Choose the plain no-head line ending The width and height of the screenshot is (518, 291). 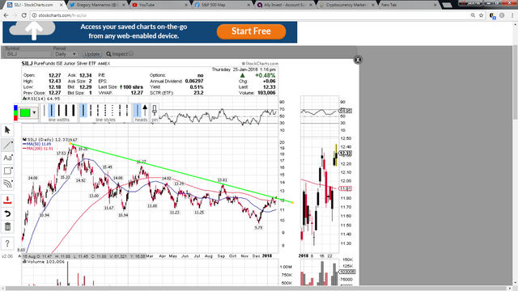point(137,111)
